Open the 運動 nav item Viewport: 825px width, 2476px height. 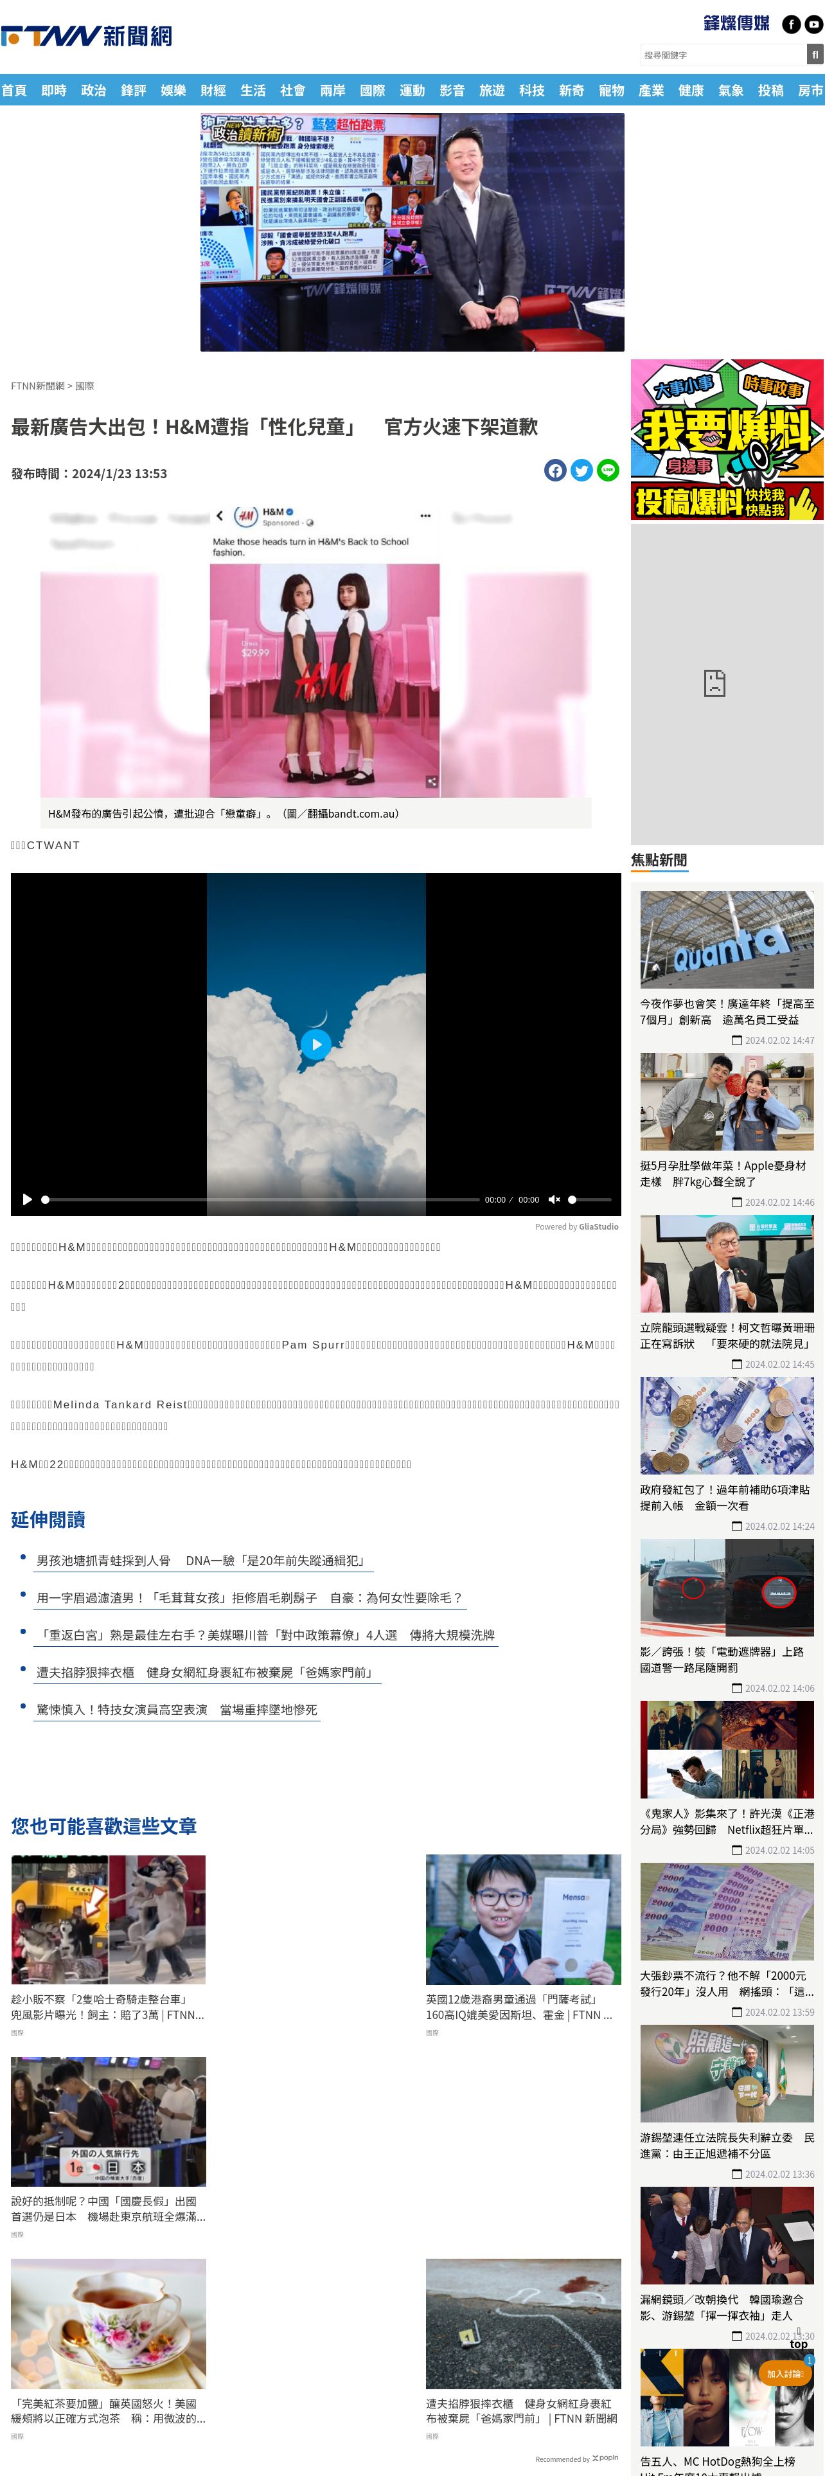(x=412, y=91)
